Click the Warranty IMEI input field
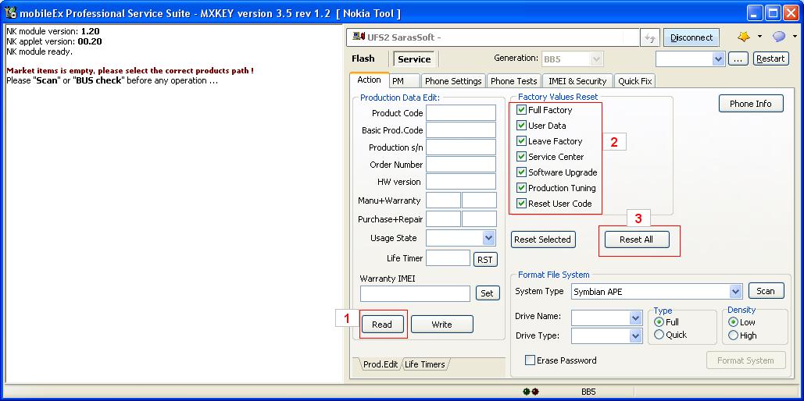This screenshot has width=804, height=401. tap(415, 293)
